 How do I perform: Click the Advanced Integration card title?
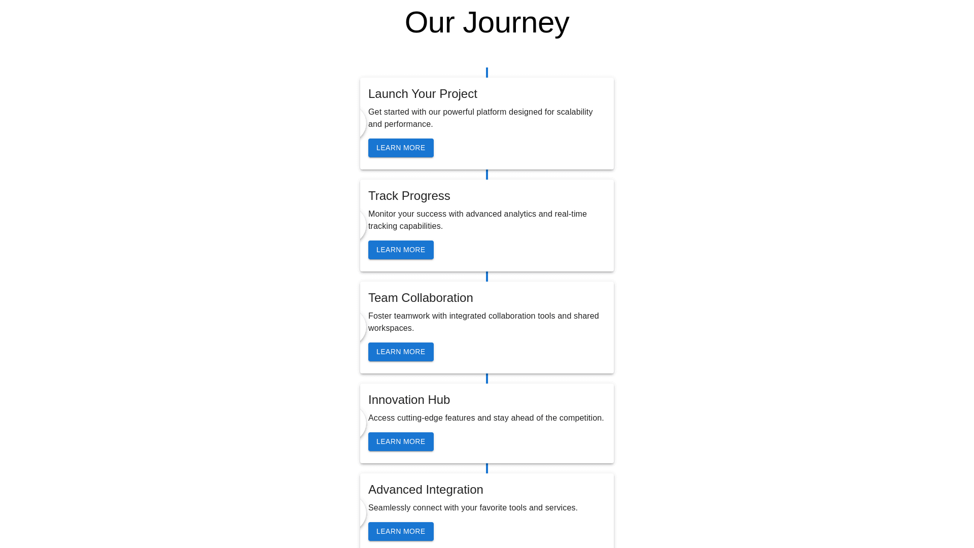click(x=426, y=490)
